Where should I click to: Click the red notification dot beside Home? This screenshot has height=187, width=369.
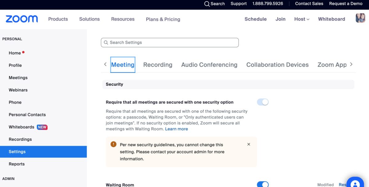[23, 52]
